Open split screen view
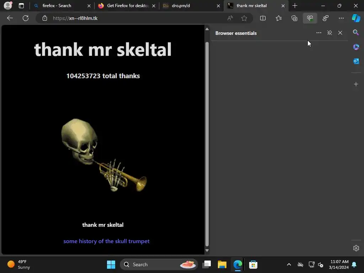The image size is (364, 273). pos(263,18)
